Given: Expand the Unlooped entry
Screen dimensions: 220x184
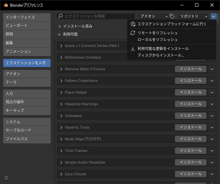Looking at the screenshot, I should click(61, 116).
